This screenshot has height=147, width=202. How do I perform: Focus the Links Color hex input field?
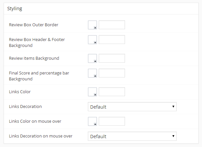point(112,92)
